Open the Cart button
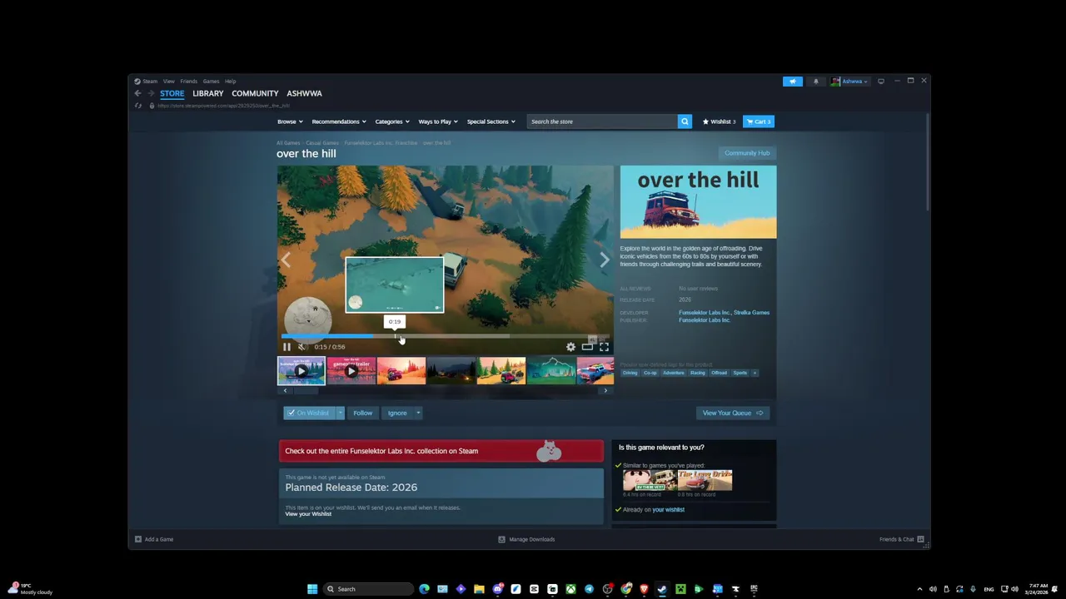Viewport: 1066px width, 599px height. tap(759, 121)
